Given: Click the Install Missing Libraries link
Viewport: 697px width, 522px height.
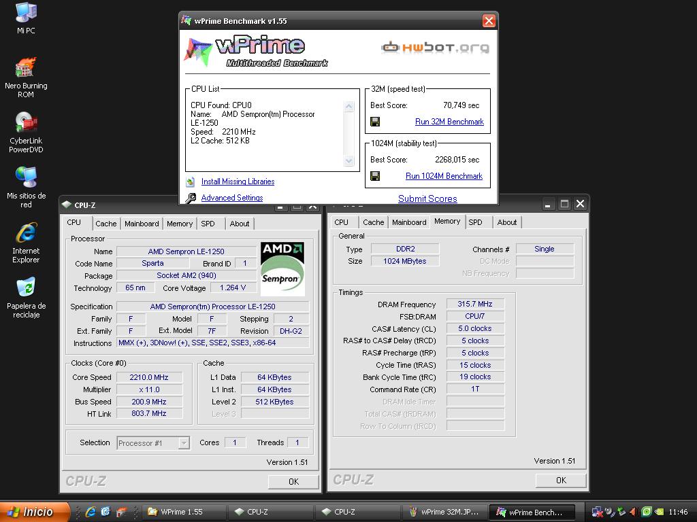Looking at the screenshot, I should pos(238,181).
